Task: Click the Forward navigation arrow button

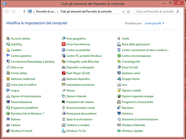Action: (x=13, y=12)
